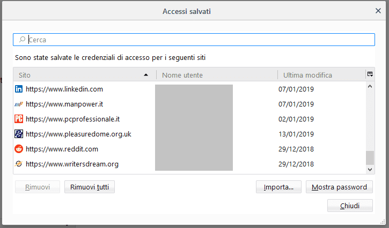Click the search magnifier icon
Image resolution: width=389 pixels, height=228 pixels.
[x=22, y=40]
